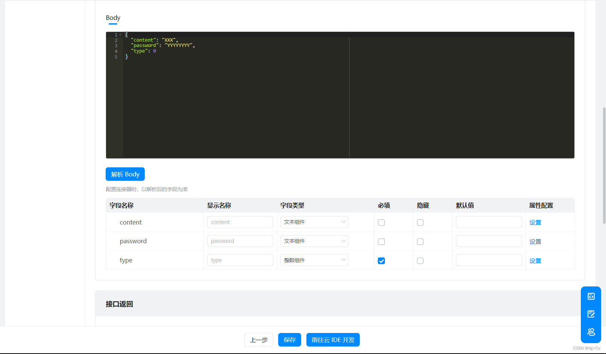This screenshot has height=354, width=606.
Task: Focus display name input for content
Action: pos(240,222)
